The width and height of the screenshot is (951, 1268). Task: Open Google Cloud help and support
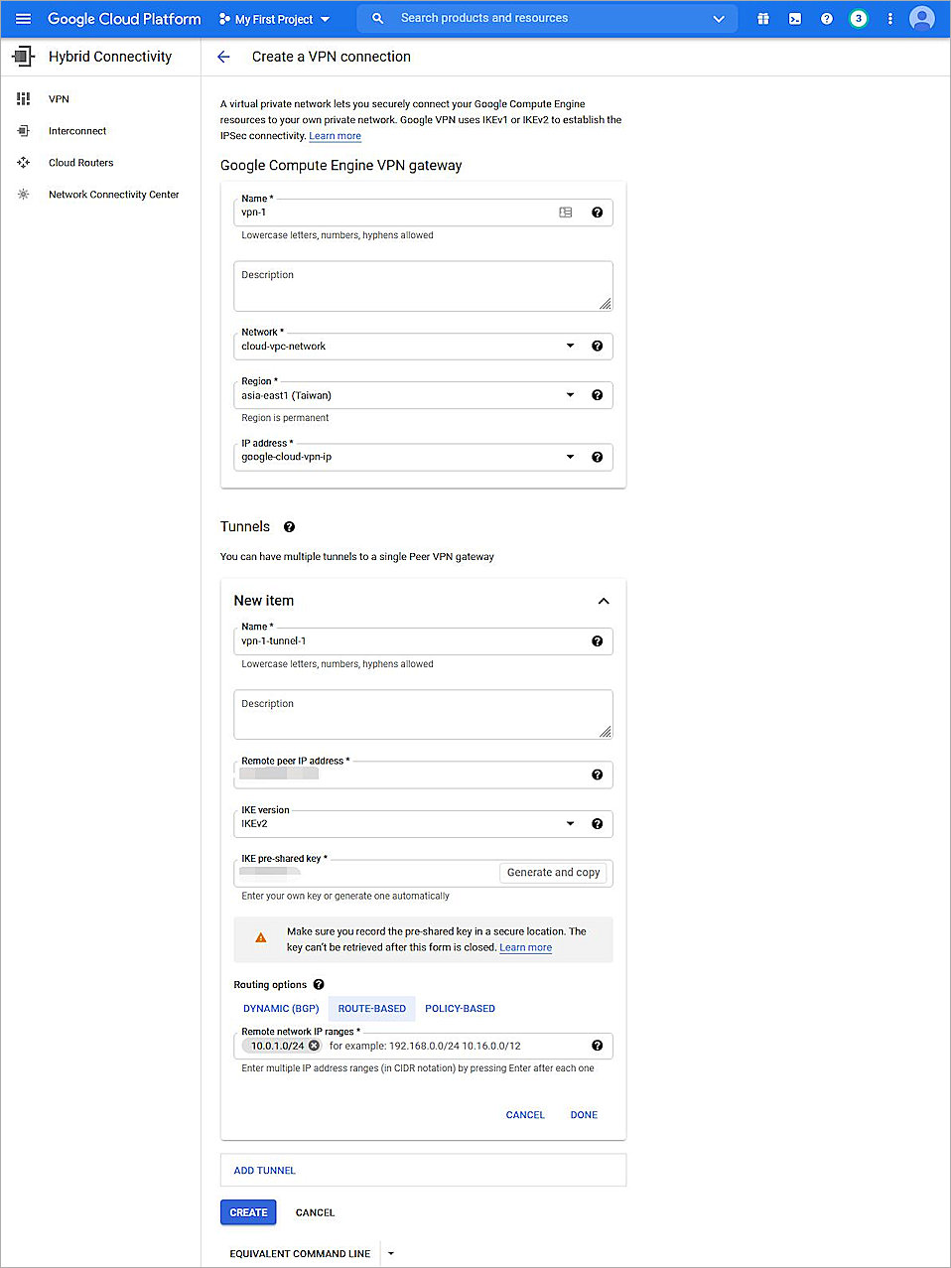[x=826, y=18]
